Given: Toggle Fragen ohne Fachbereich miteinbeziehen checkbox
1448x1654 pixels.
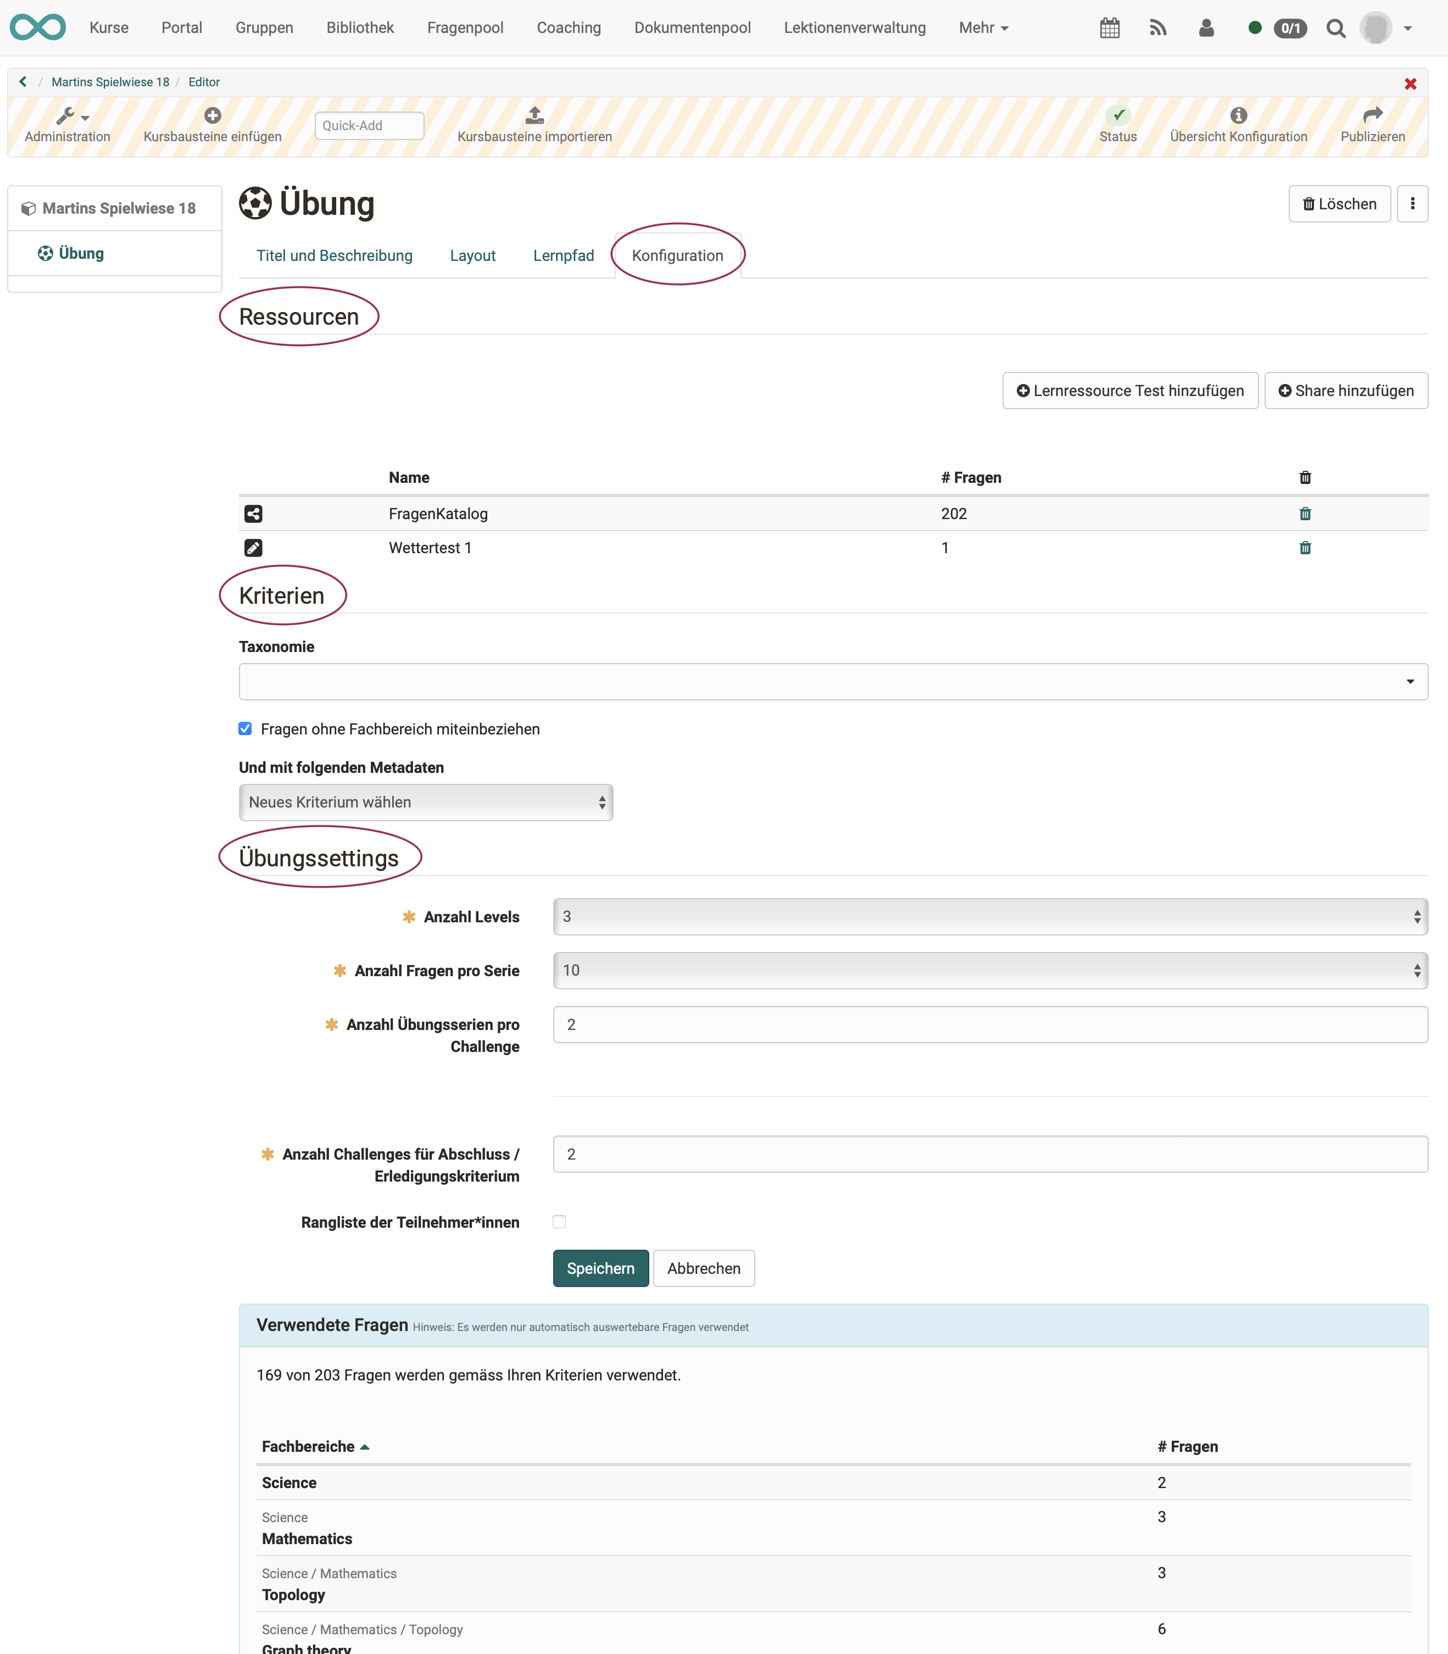Looking at the screenshot, I should tap(245, 729).
